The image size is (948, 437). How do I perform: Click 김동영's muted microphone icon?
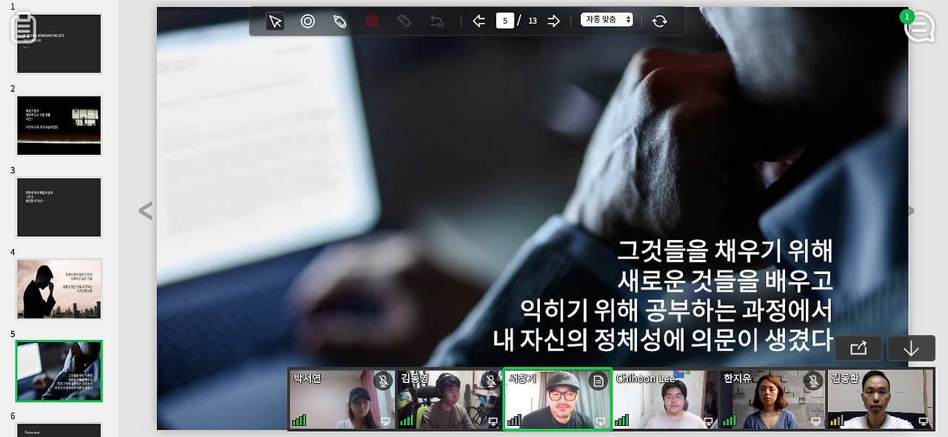click(490, 381)
